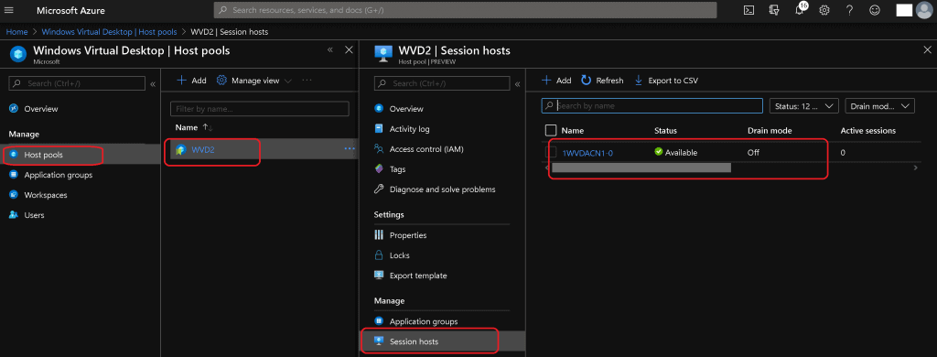Screen dimensions: 937x357
Task: Click Add in the Host pools toolbar
Action: (x=192, y=81)
